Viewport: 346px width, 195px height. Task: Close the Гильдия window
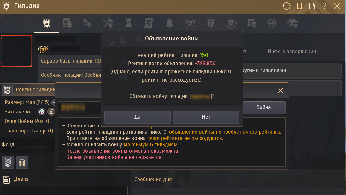click(337, 6)
